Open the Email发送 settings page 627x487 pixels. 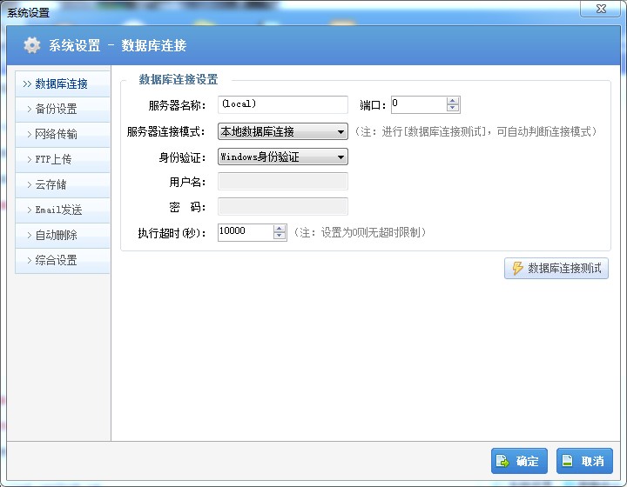pos(63,210)
